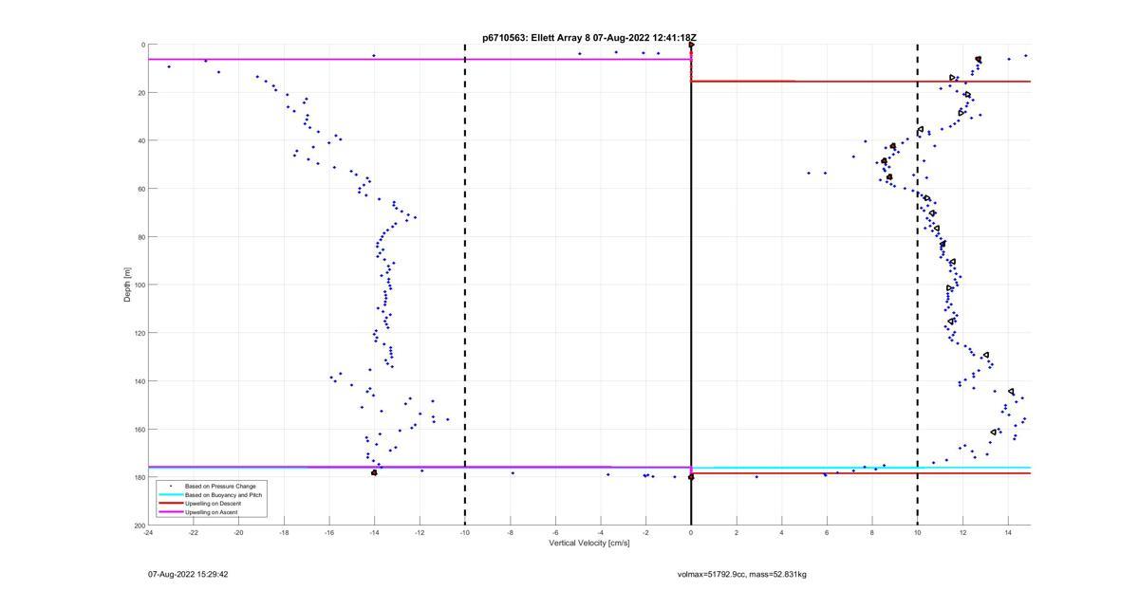Click the depth-axis tick label '80'
The image size is (1139, 590).
pyautogui.click(x=140, y=237)
